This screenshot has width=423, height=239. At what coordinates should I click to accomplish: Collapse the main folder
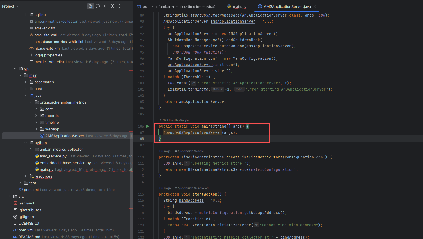(x=20, y=75)
